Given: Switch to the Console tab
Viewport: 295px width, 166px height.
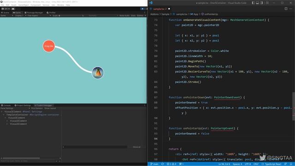Looking at the screenshot, I should click(x=6, y=106).
